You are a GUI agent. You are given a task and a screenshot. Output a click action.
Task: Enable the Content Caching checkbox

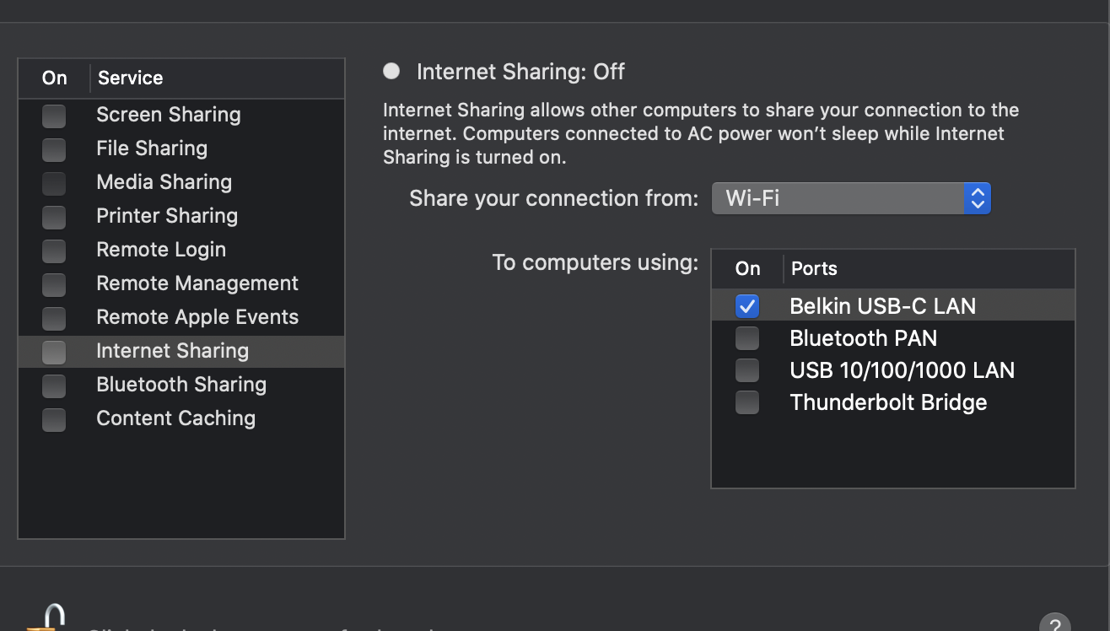point(54,419)
